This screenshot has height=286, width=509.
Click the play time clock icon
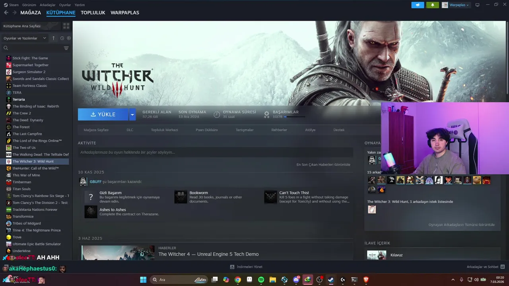[217, 114]
